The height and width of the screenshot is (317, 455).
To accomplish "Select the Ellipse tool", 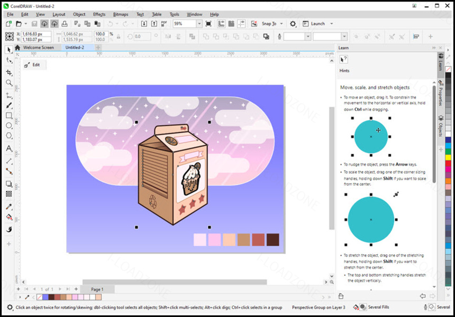I will (9, 126).
